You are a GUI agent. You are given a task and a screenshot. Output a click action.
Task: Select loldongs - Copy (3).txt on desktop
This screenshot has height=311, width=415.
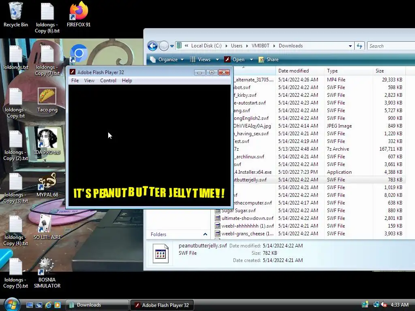(16, 188)
